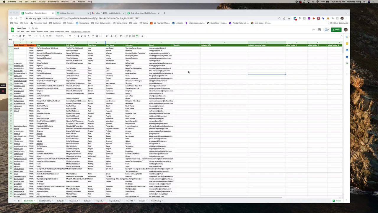Open Google Calendar side panel icon
This screenshot has width=378, height=213.
347,37
